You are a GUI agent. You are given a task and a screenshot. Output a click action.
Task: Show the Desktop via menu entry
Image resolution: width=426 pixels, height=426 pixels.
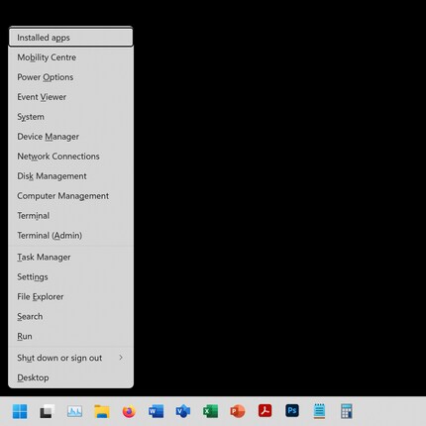click(71, 377)
